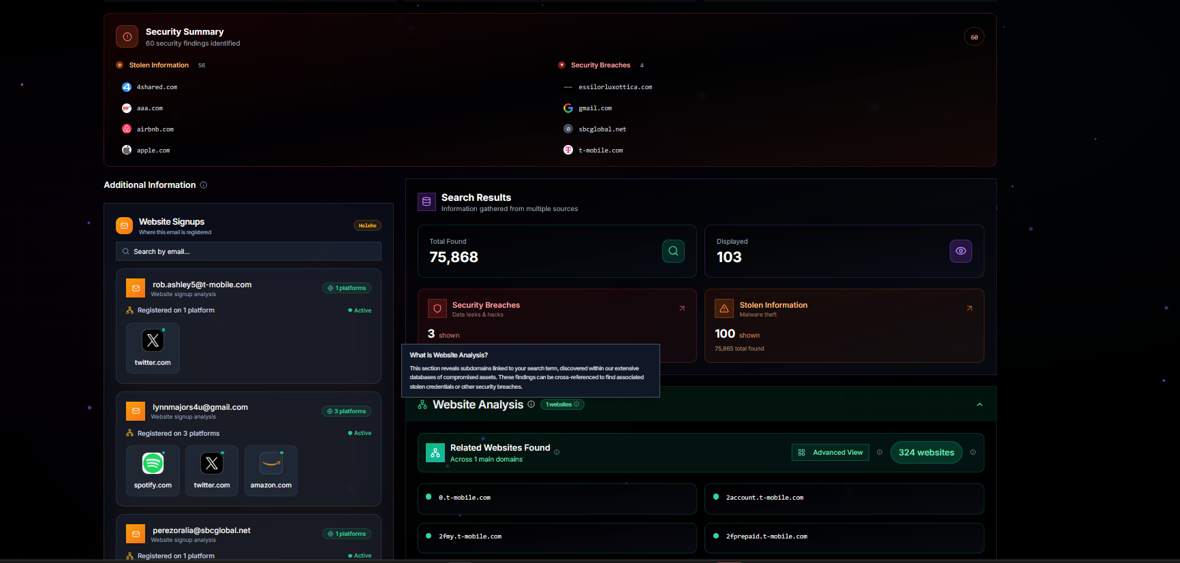Open the Stolen Information card arrow
The image size is (1180, 563).
969,308
